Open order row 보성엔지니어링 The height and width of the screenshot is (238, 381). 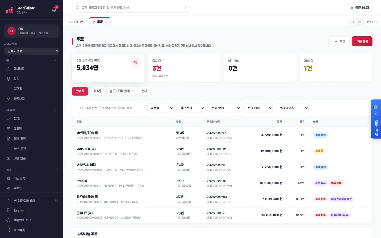click(x=222, y=167)
